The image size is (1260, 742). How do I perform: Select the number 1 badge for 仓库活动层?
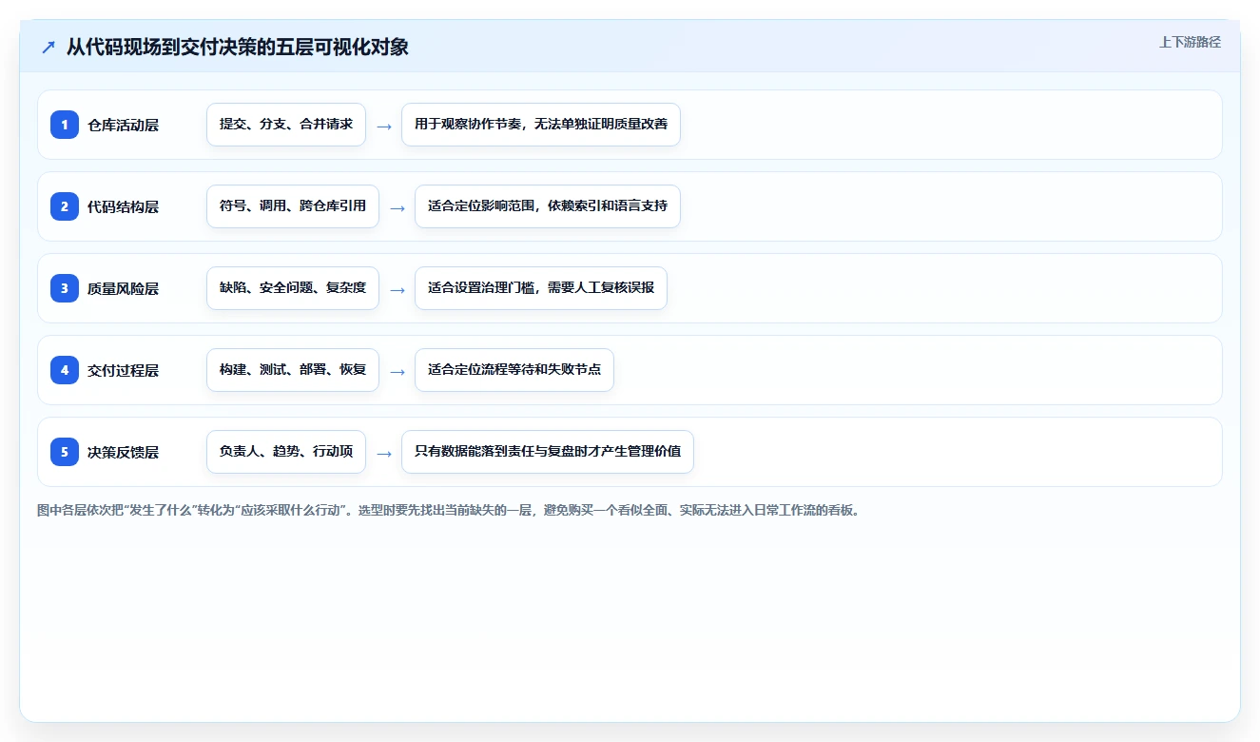65,125
